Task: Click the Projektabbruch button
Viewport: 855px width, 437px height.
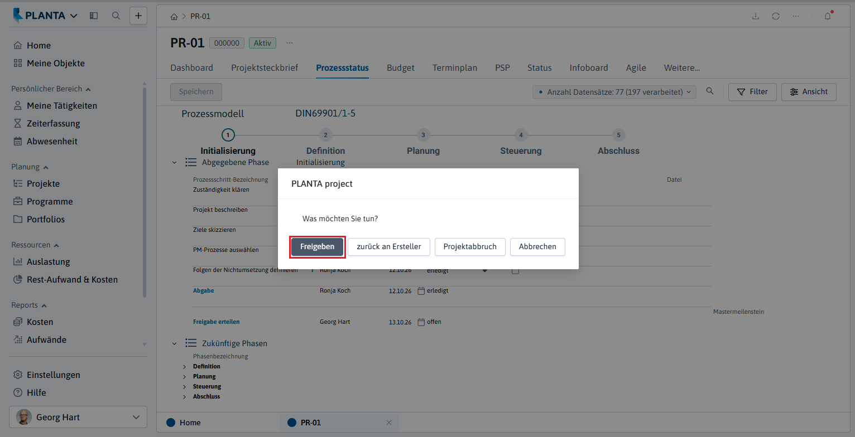Action: pos(470,247)
